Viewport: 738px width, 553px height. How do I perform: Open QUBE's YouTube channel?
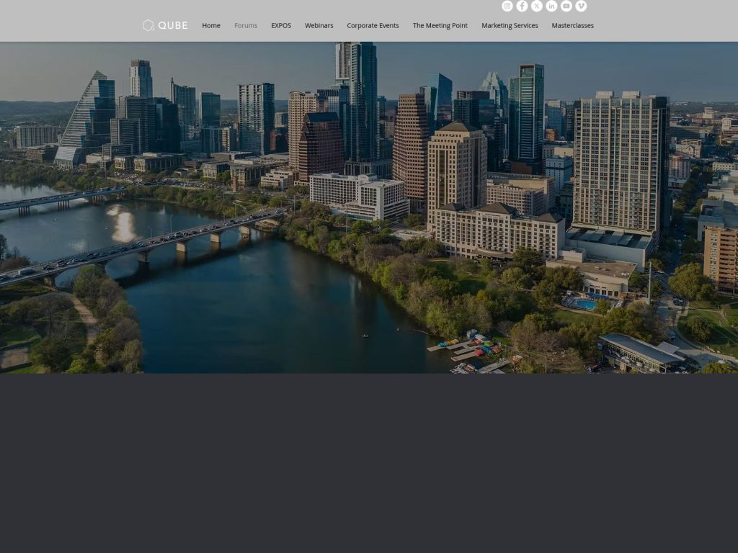click(566, 6)
